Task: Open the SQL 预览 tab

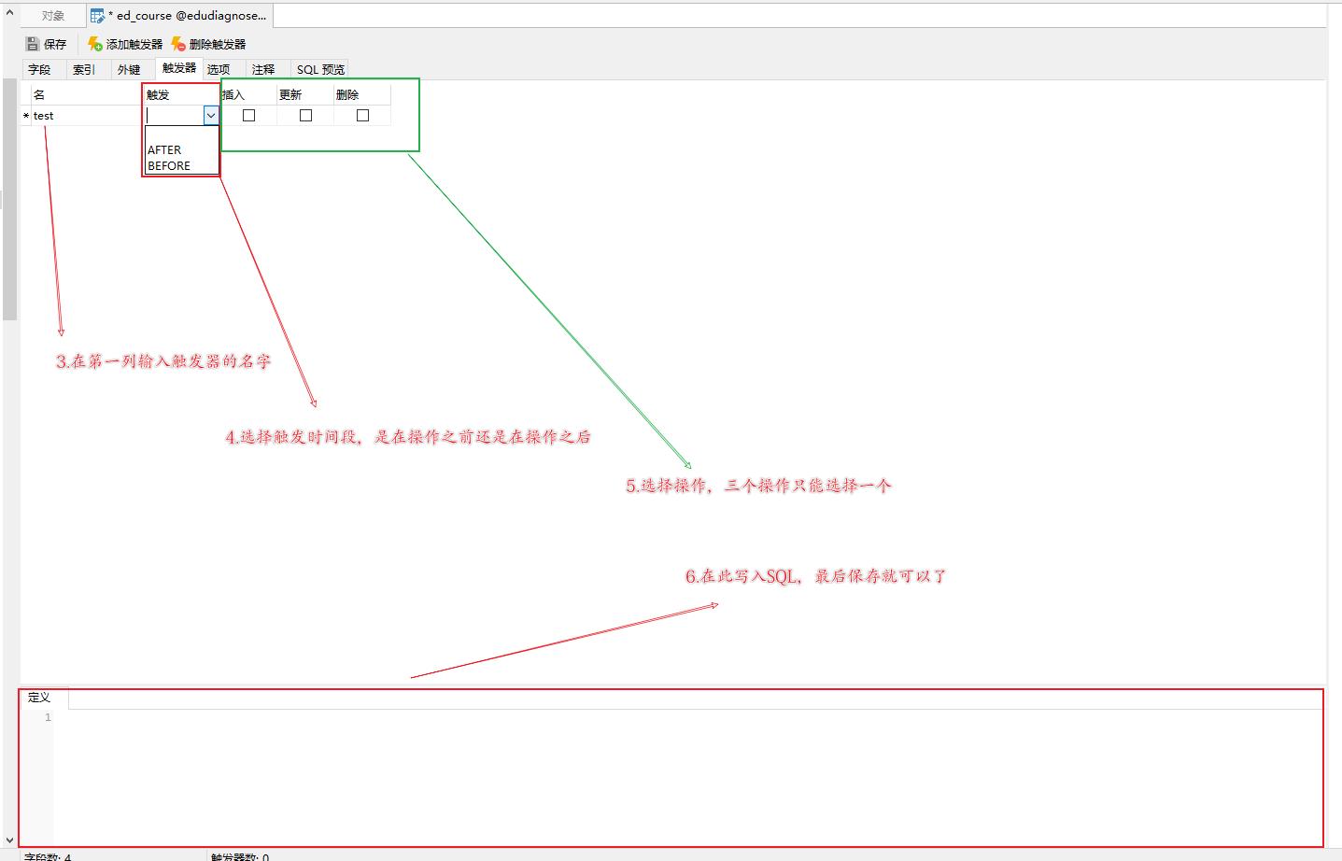Action: click(x=320, y=69)
